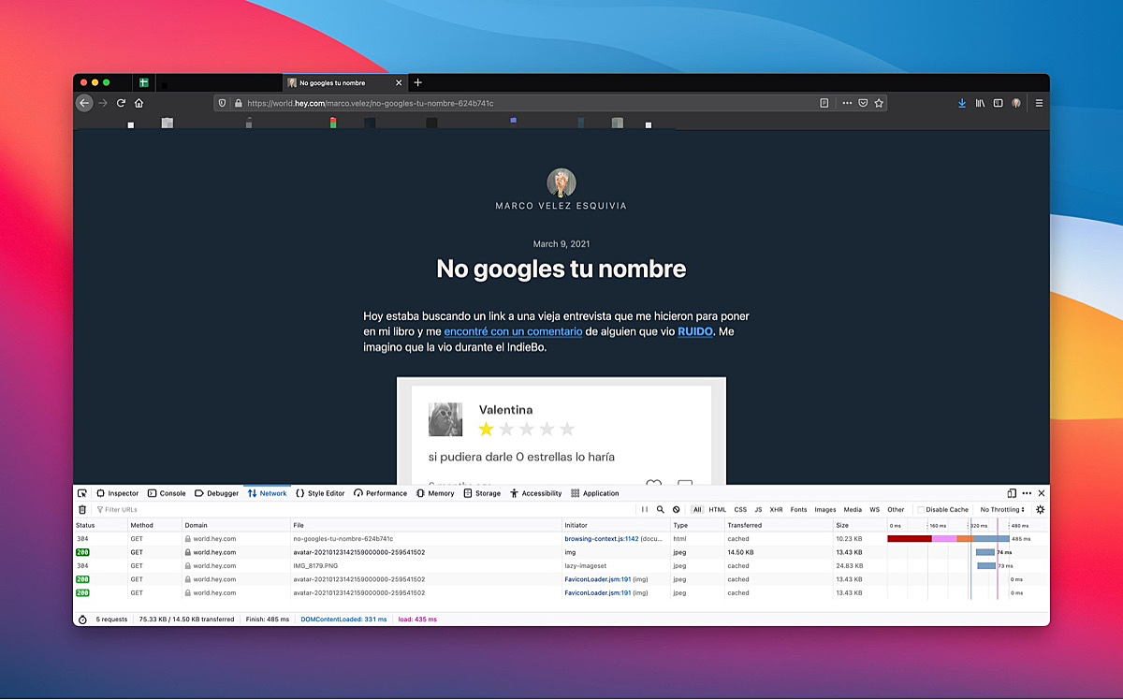Filter network requests by HTML
The height and width of the screenshot is (700, 1123).
point(717,509)
